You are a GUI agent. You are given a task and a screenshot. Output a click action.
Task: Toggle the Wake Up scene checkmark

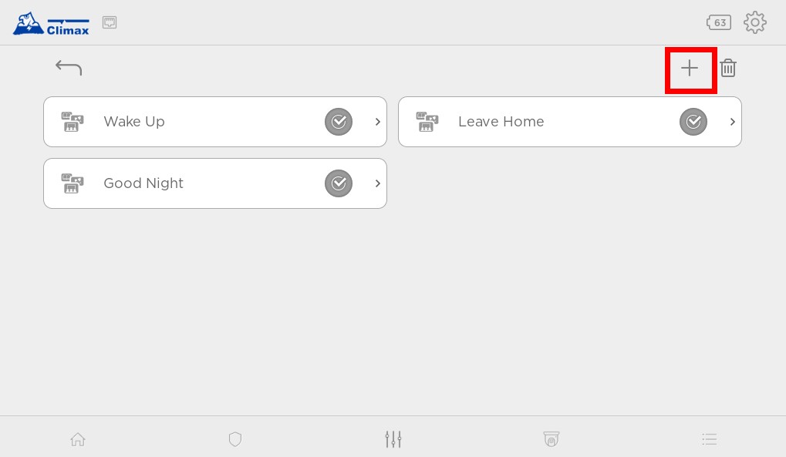tap(339, 122)
